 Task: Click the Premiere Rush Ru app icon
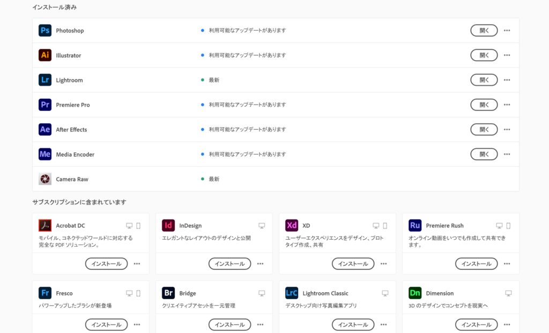tap(415, 226)
